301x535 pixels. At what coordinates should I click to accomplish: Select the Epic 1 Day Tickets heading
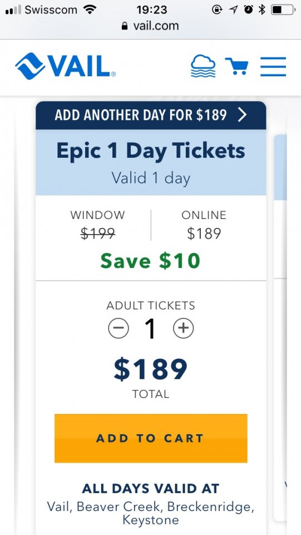(151, 150)
